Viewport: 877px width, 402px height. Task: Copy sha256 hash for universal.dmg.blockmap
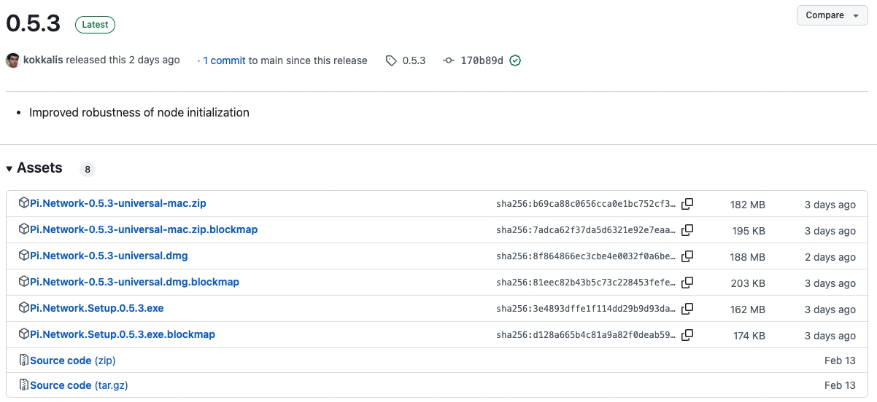point(687,283)
